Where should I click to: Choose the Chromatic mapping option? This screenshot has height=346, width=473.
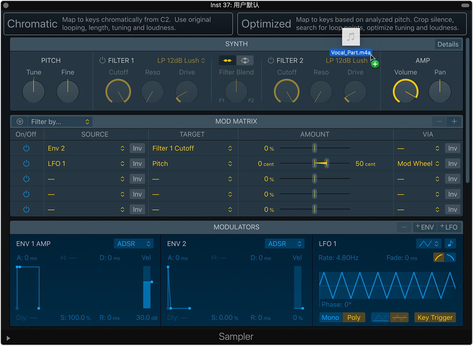click(118, 24)
